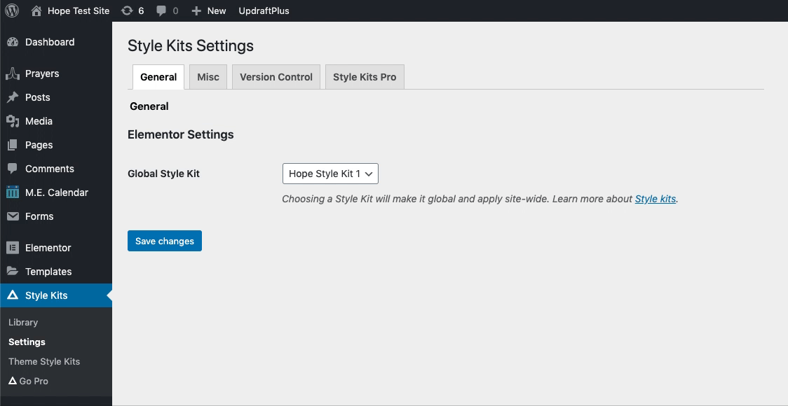Click Save changes button

tap(164, 241)
